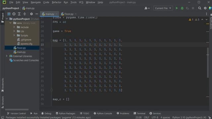Click Python 3.10 interpreter in status bar
The image size is (212, 119).
(189, 118)
